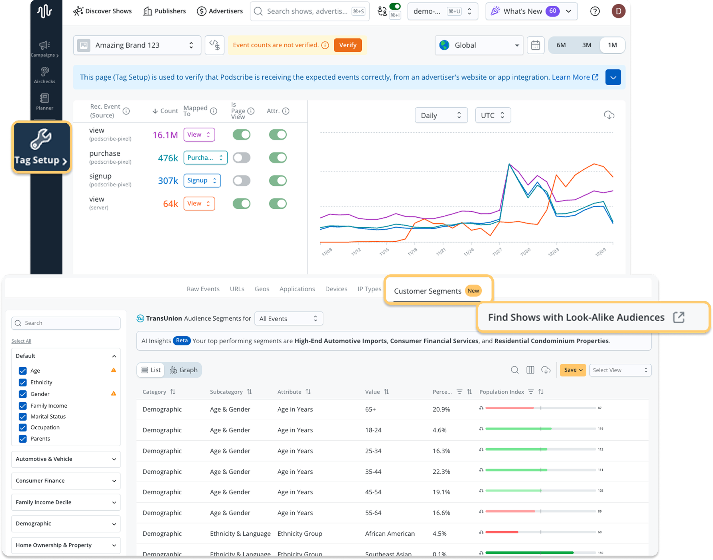713x560 pixels.
Task: Disable Attr. toggle for signup event
Action: point(277,181)
